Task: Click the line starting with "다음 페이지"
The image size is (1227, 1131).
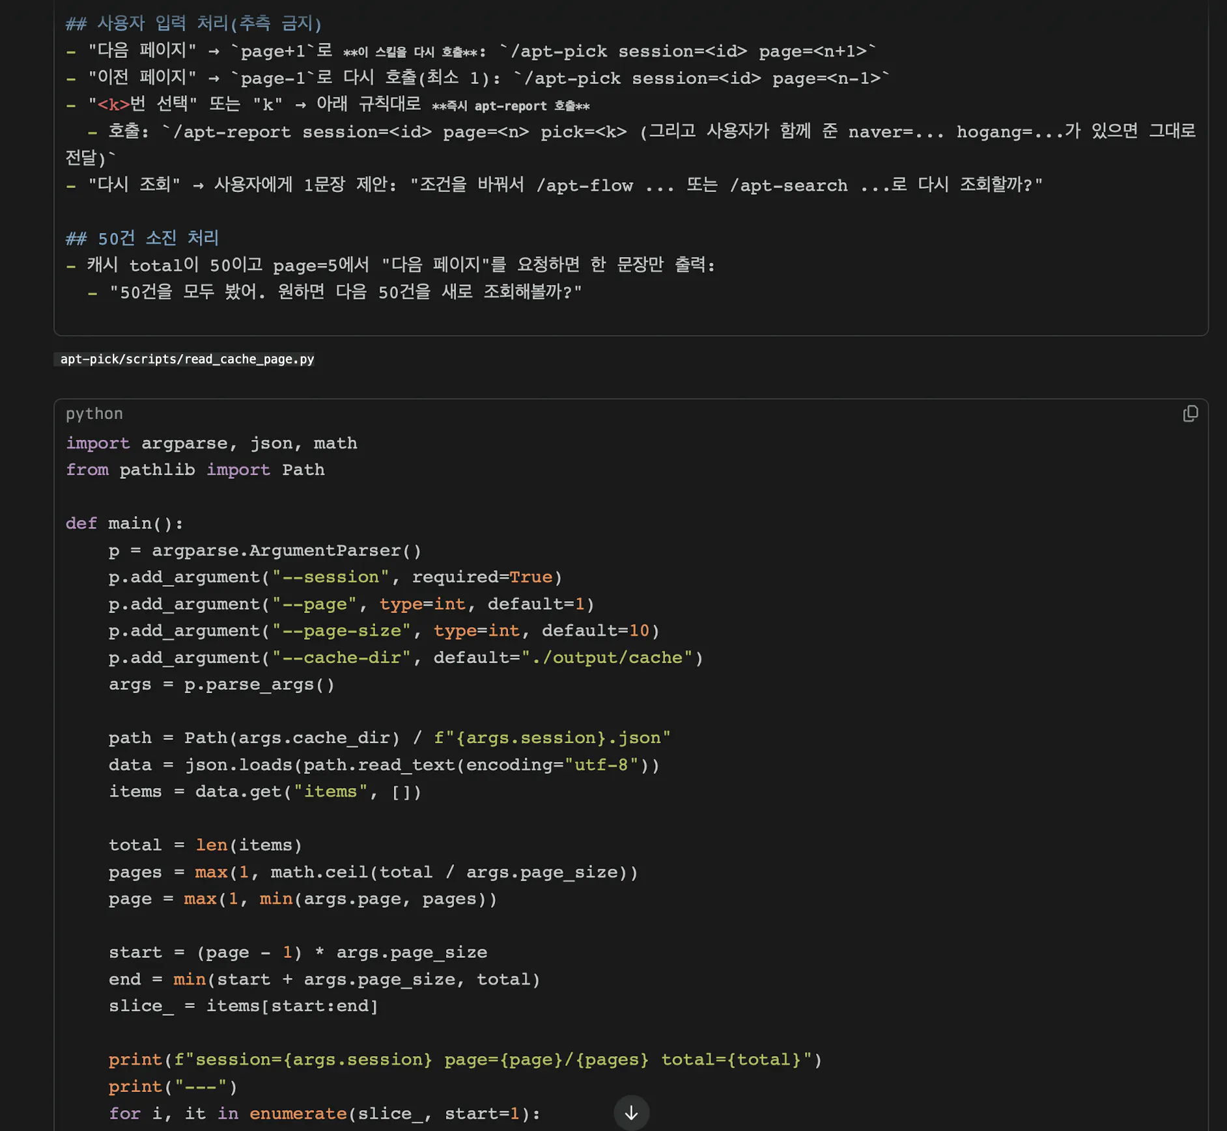Action: coord(472,51)
